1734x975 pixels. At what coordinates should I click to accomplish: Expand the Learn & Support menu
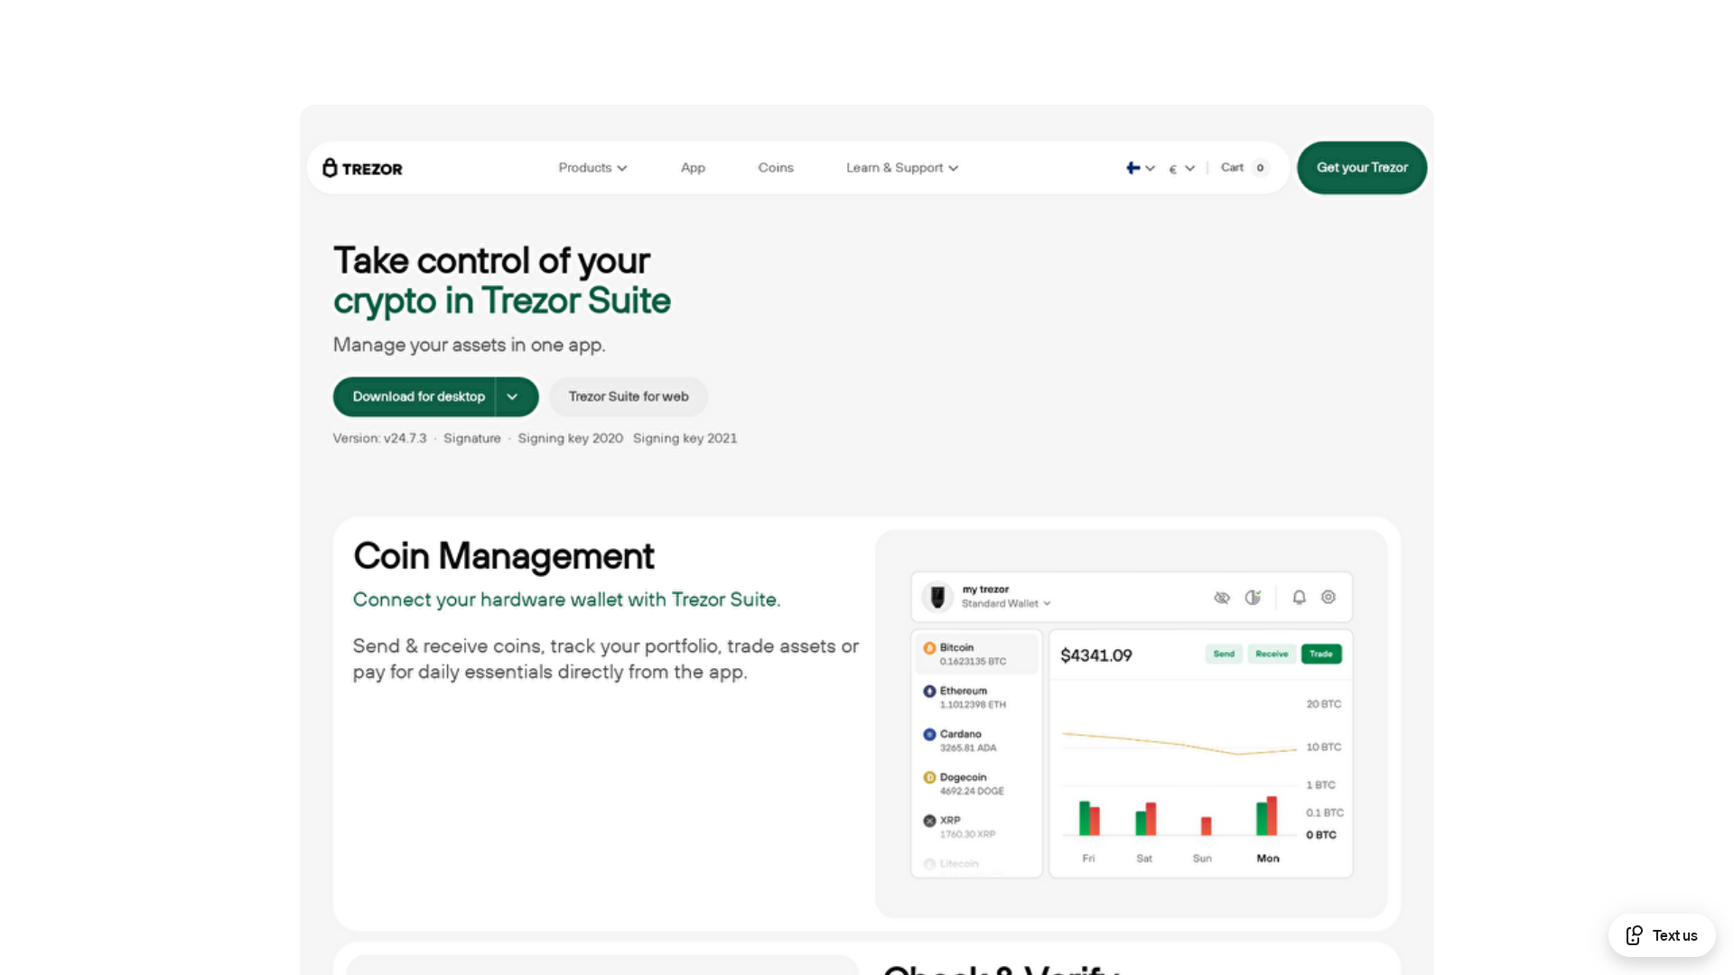pyautogui.click(x=902, y=168)
